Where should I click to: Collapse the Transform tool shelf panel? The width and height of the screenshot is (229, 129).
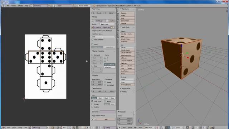[121, 9]
